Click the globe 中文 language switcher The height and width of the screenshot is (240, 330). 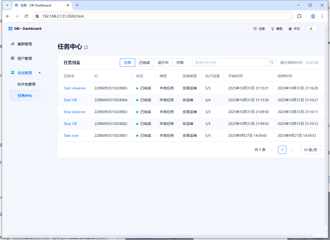click(x=294, y=29)
